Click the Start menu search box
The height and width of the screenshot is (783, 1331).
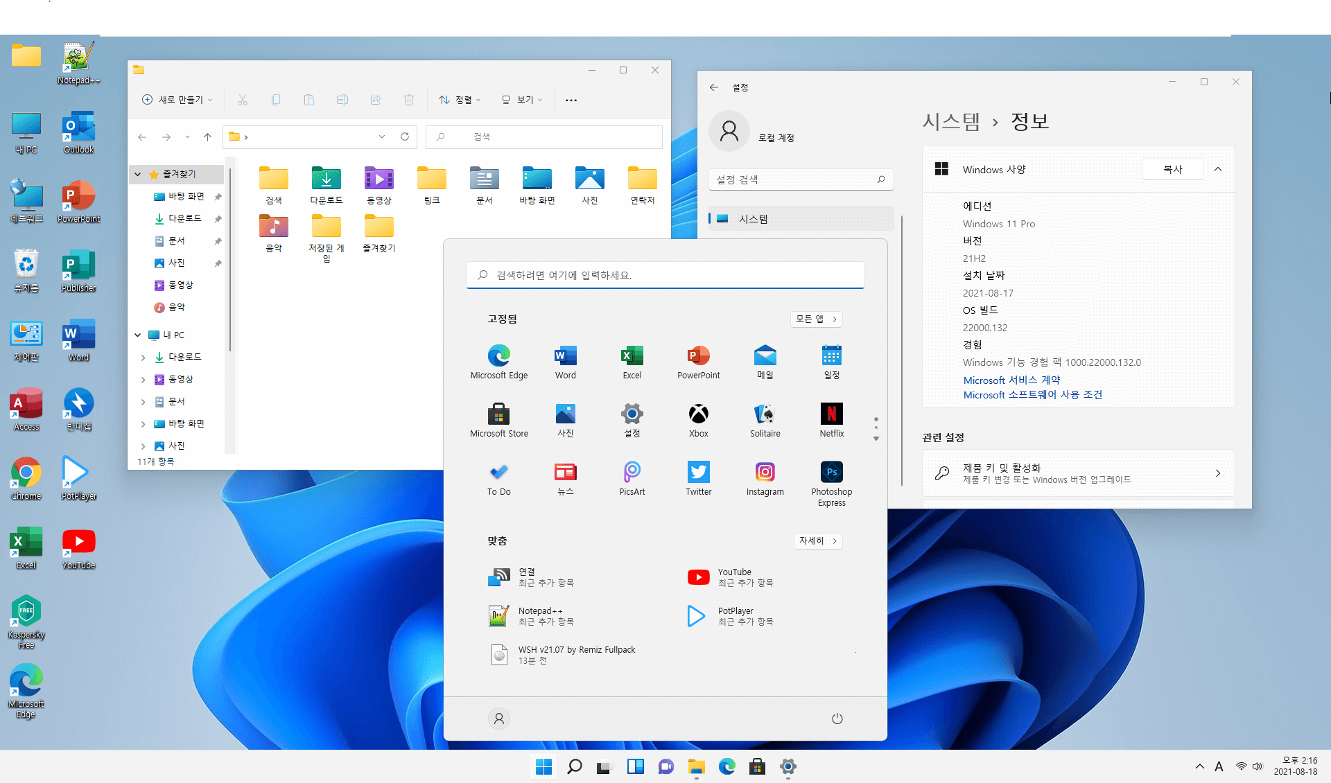(x=665, y=275)
